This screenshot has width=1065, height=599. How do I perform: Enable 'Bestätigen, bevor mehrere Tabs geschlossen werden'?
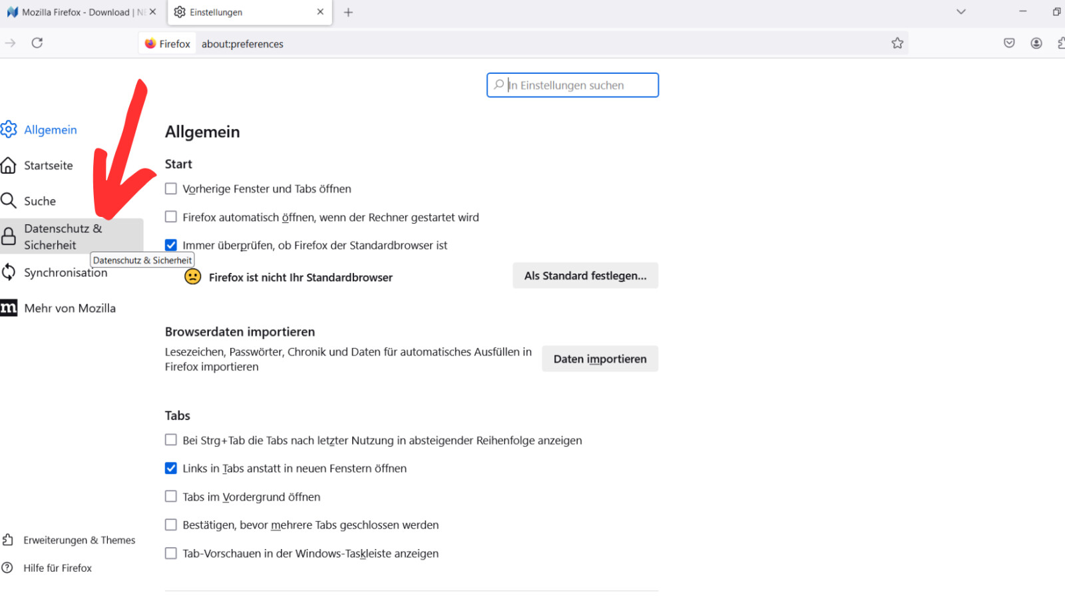[x=171, y=524]
